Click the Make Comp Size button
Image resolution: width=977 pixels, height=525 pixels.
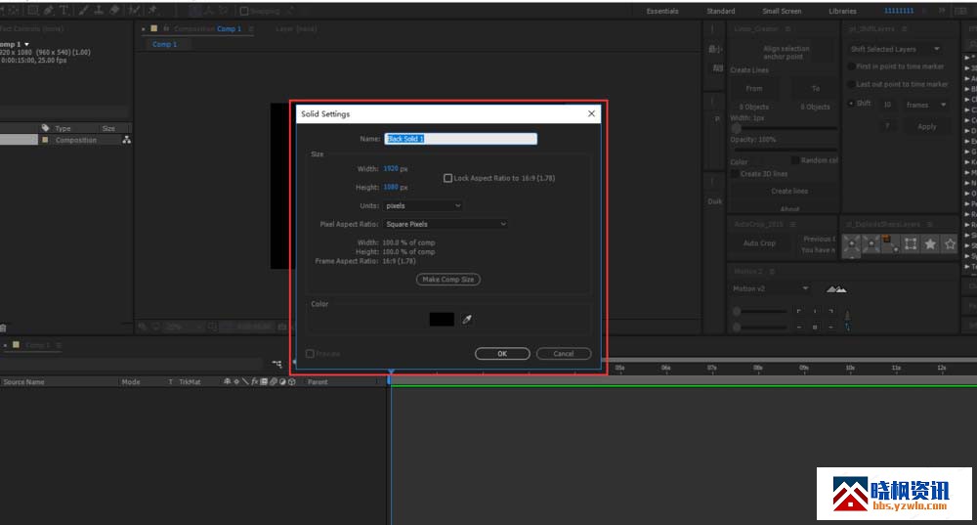click(x=448, y=280)
